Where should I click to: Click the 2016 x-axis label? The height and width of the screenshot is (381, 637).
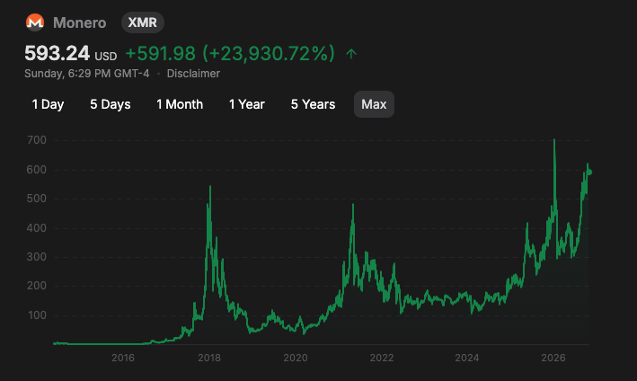(123, 358)
